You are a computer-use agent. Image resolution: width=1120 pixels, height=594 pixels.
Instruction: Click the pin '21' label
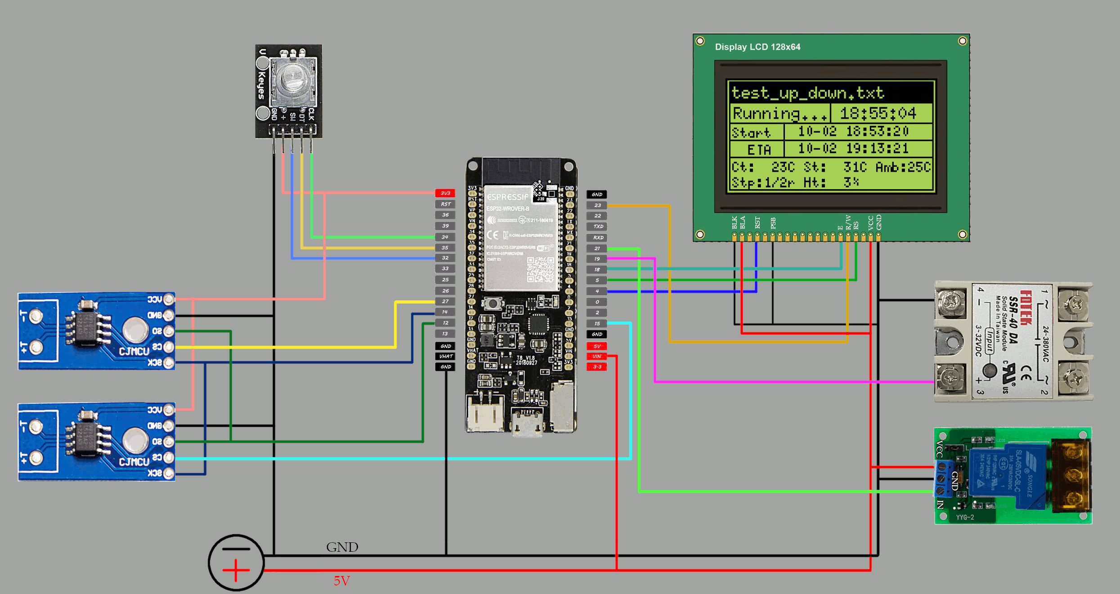(597, 248)
